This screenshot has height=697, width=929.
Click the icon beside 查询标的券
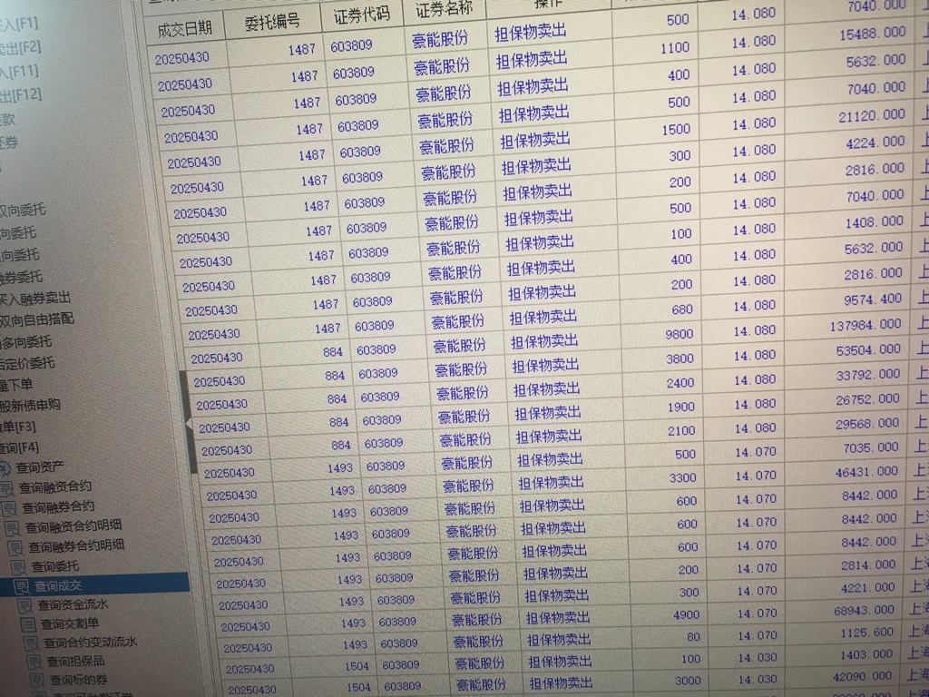pos(37,680)
